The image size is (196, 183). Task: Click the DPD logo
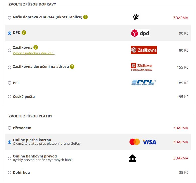[x=140, y=33]
